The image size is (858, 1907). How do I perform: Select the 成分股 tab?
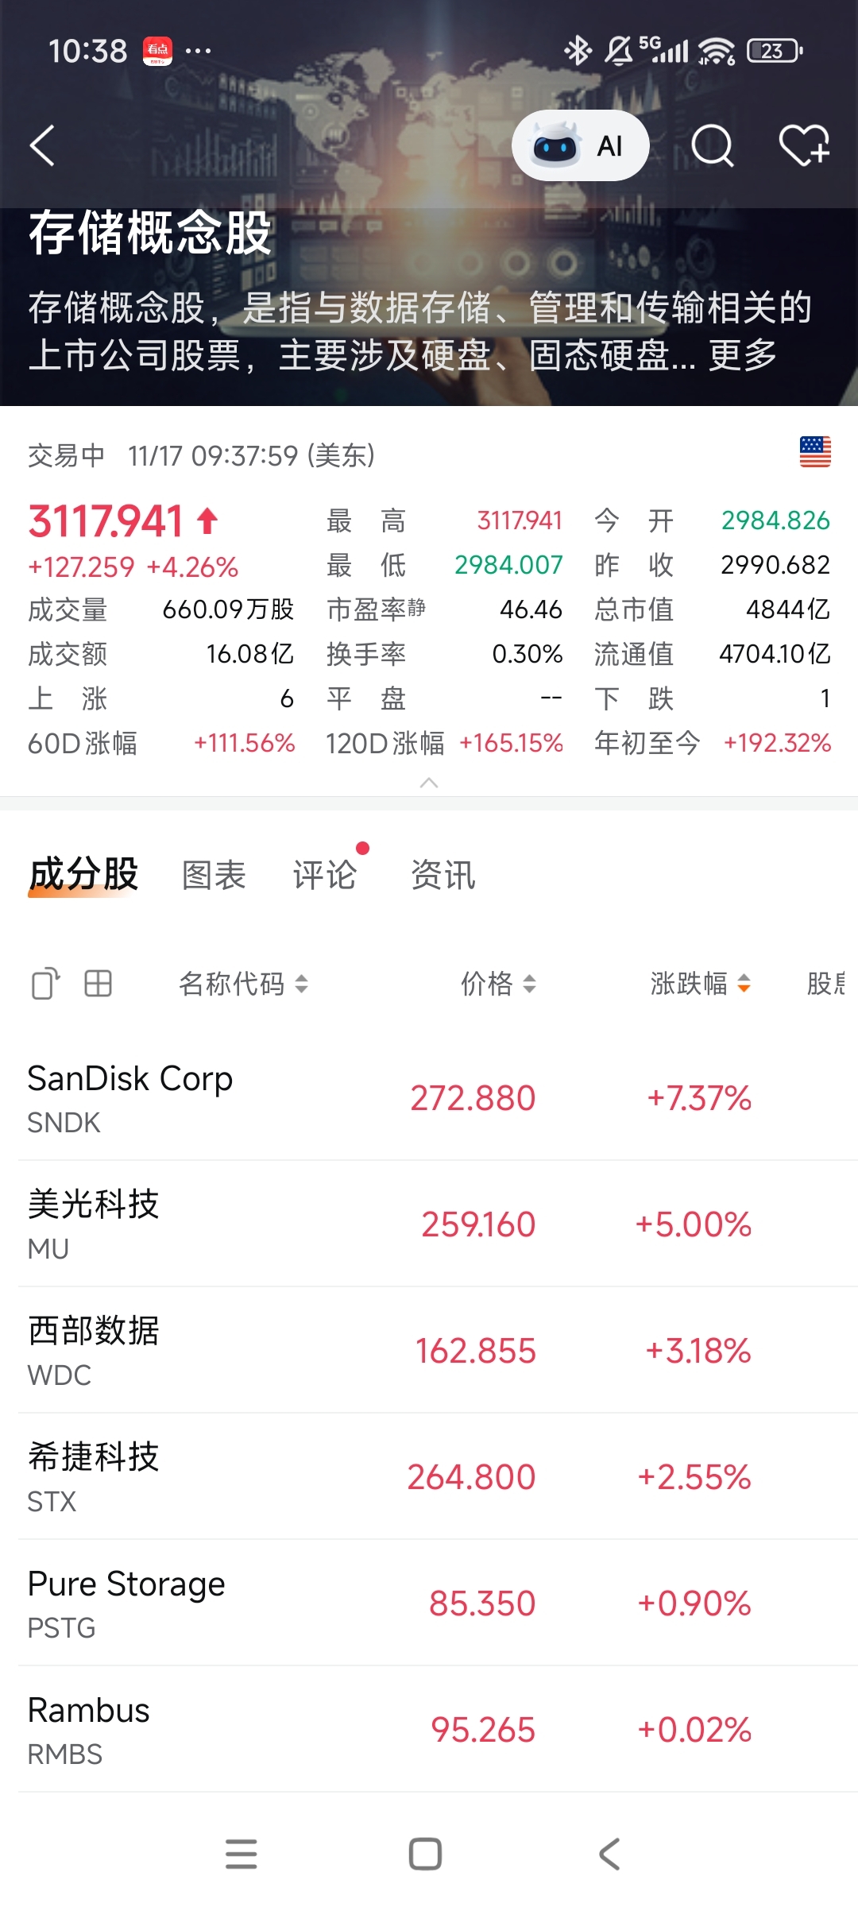(x=83, y=876)
